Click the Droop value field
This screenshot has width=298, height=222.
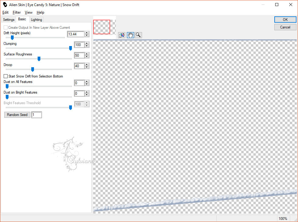(79, 66)
